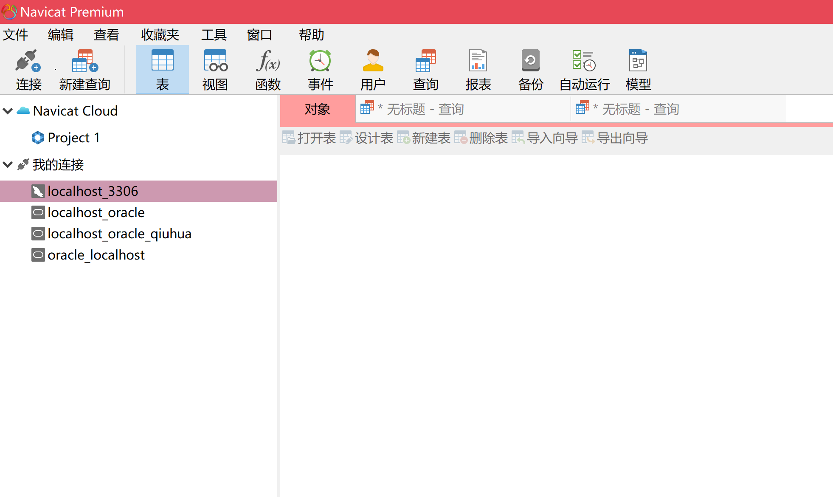Open the View (查看) menu

(107, 35)
